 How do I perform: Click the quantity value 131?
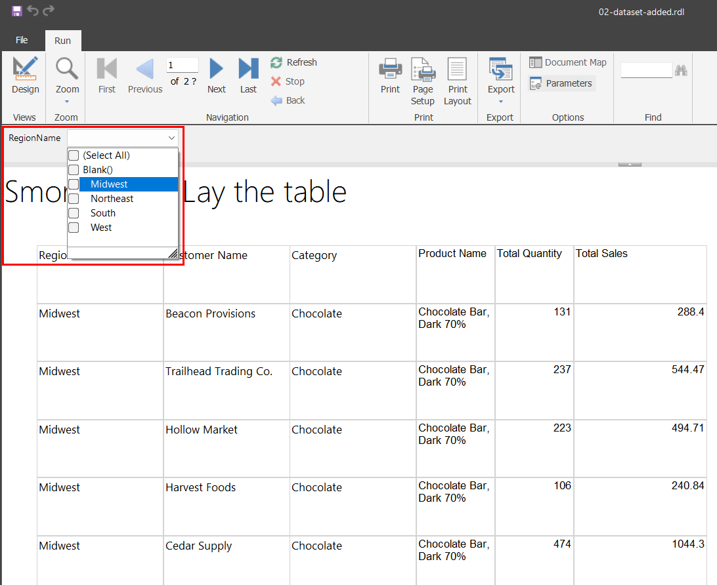point(562,312)
